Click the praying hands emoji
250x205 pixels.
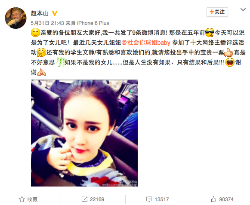(x=42, y=72)
